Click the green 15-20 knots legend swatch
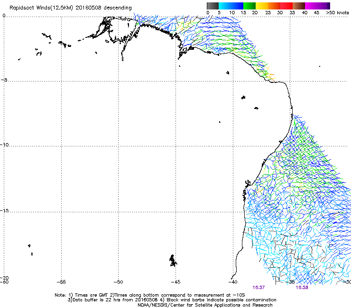Screen dimensions: 351x308 pyautogui.click(x=249, y=6)
